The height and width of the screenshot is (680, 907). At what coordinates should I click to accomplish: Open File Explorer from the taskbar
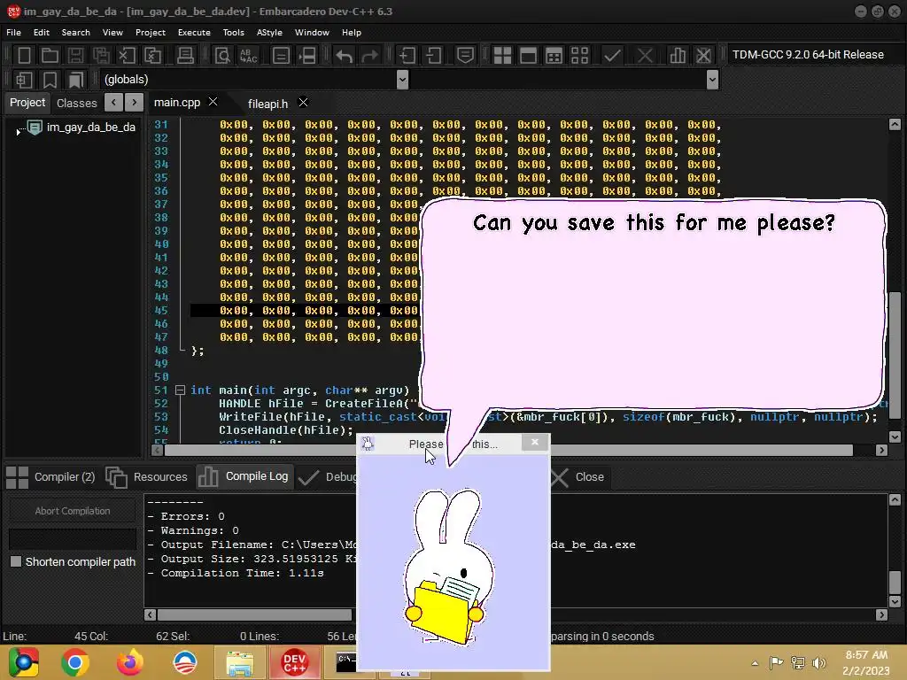click(x=239, y=662)
